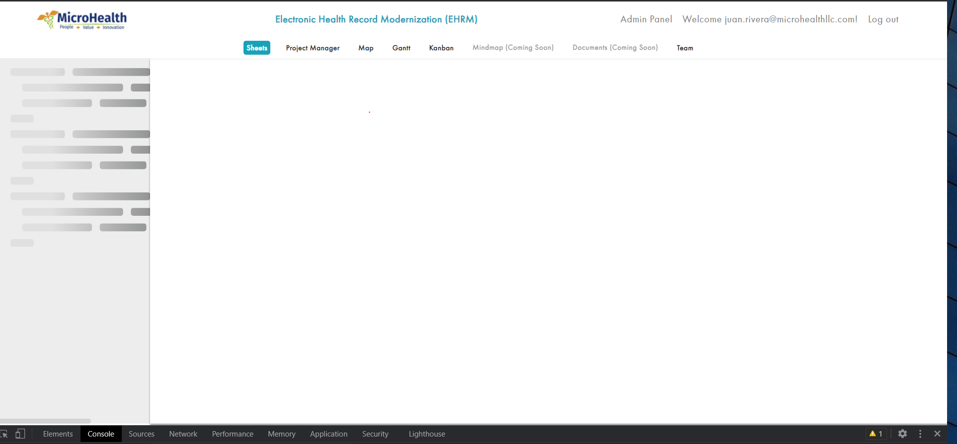Select the Console tab in DevTools

pyautogui.click(x=101, y=434)
